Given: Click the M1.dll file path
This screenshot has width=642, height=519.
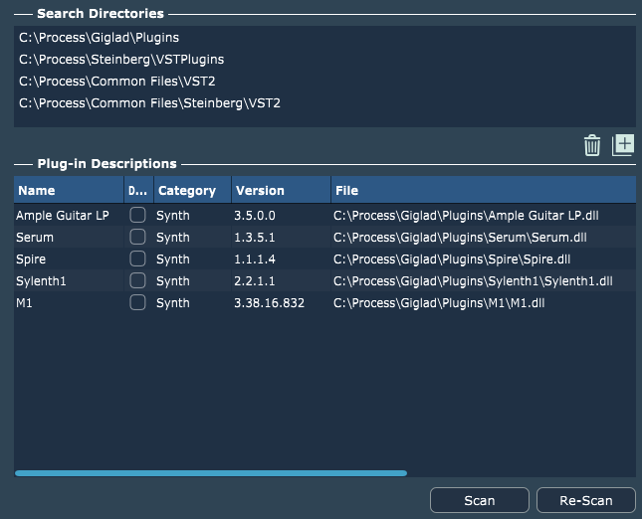Looking at the screenshot, I should tap(439, 303).
